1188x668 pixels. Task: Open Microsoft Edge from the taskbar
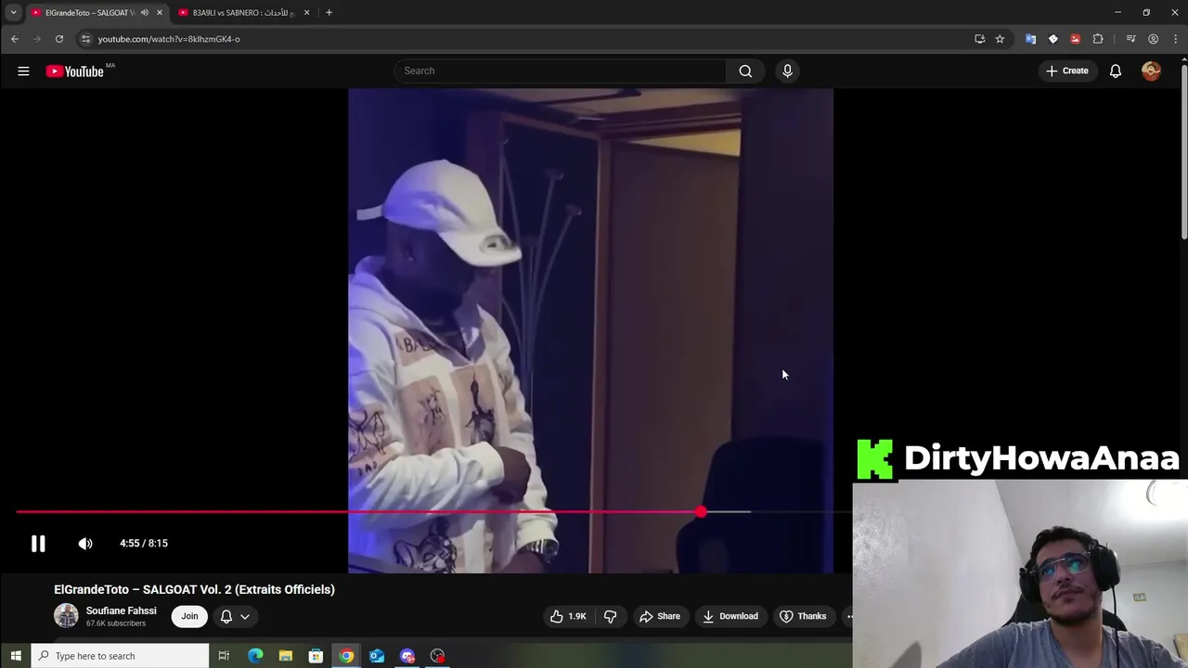point(255,656)
